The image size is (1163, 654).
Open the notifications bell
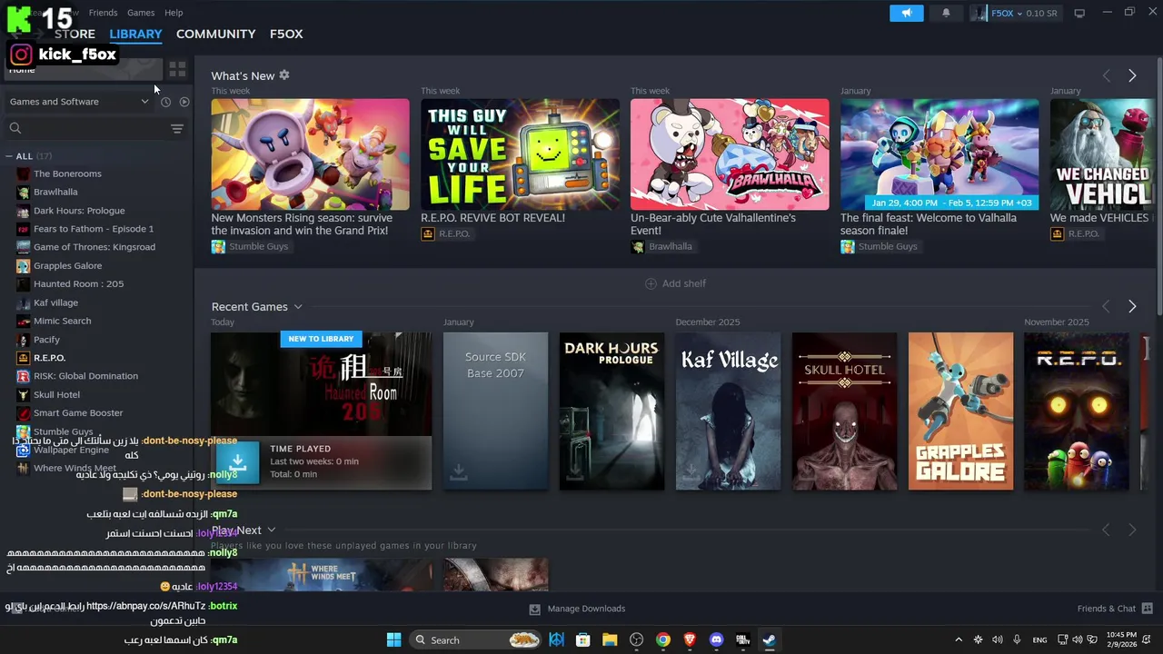coord(946,13)
